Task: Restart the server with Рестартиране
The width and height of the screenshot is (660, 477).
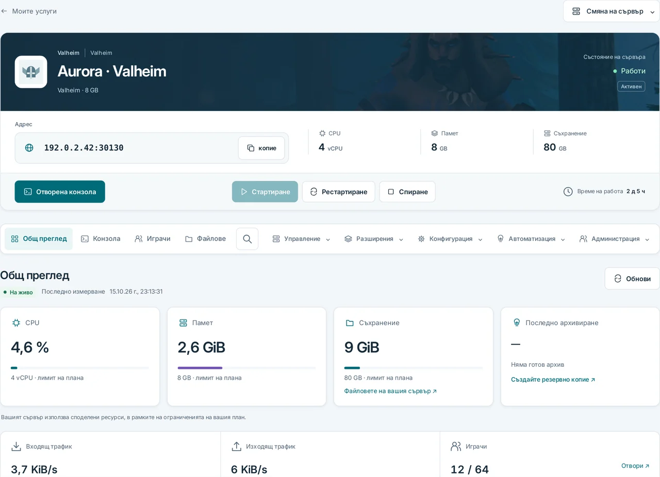Action: [x=338, y=192]
